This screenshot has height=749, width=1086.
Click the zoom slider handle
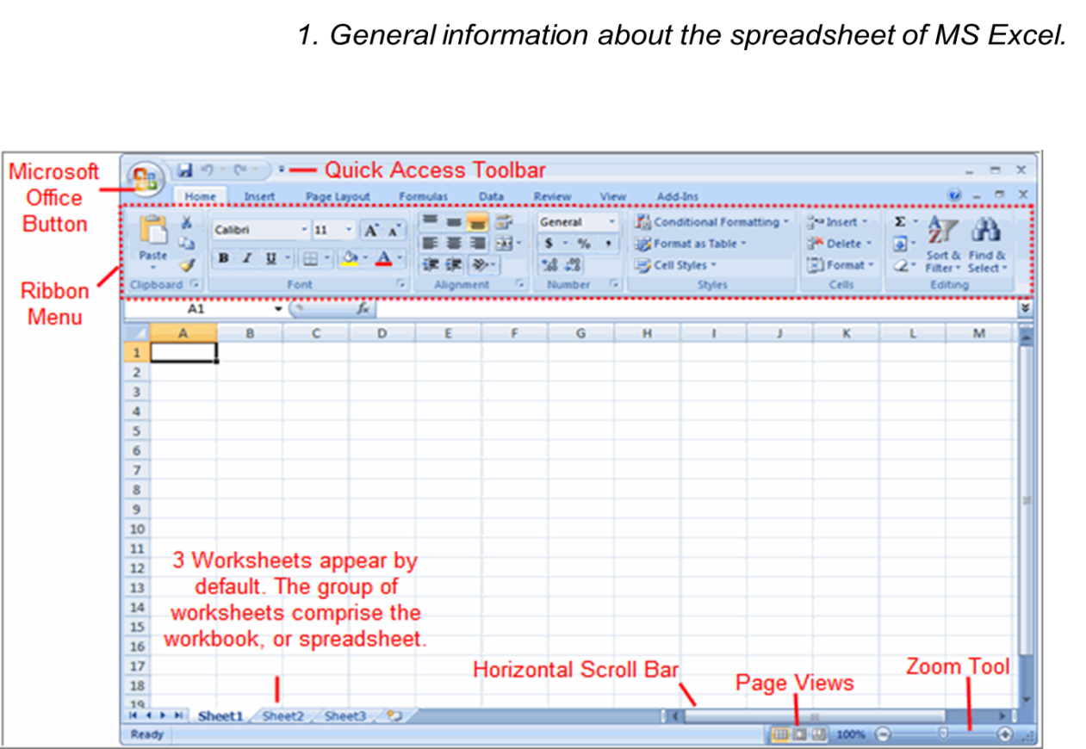944,734
